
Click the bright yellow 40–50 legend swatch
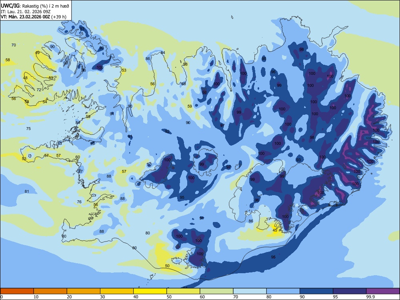[x=150, y=291]
